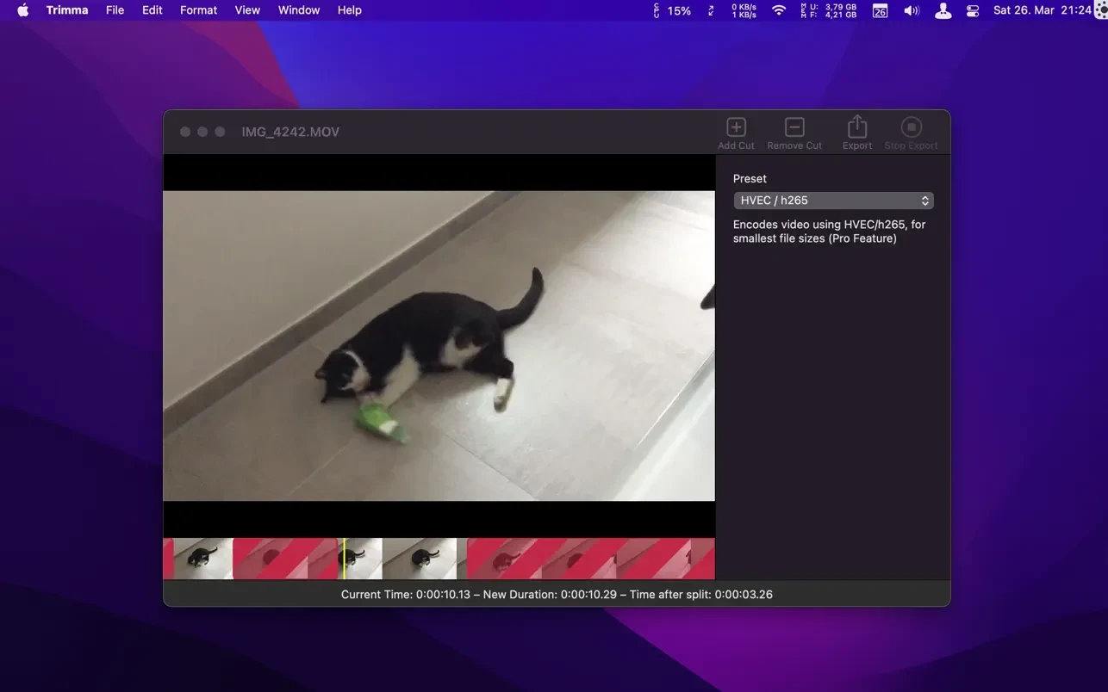Screen dimensions: 1108x692
Task: Click the Remove Cut toolbar icon
Action: point(794,128)
